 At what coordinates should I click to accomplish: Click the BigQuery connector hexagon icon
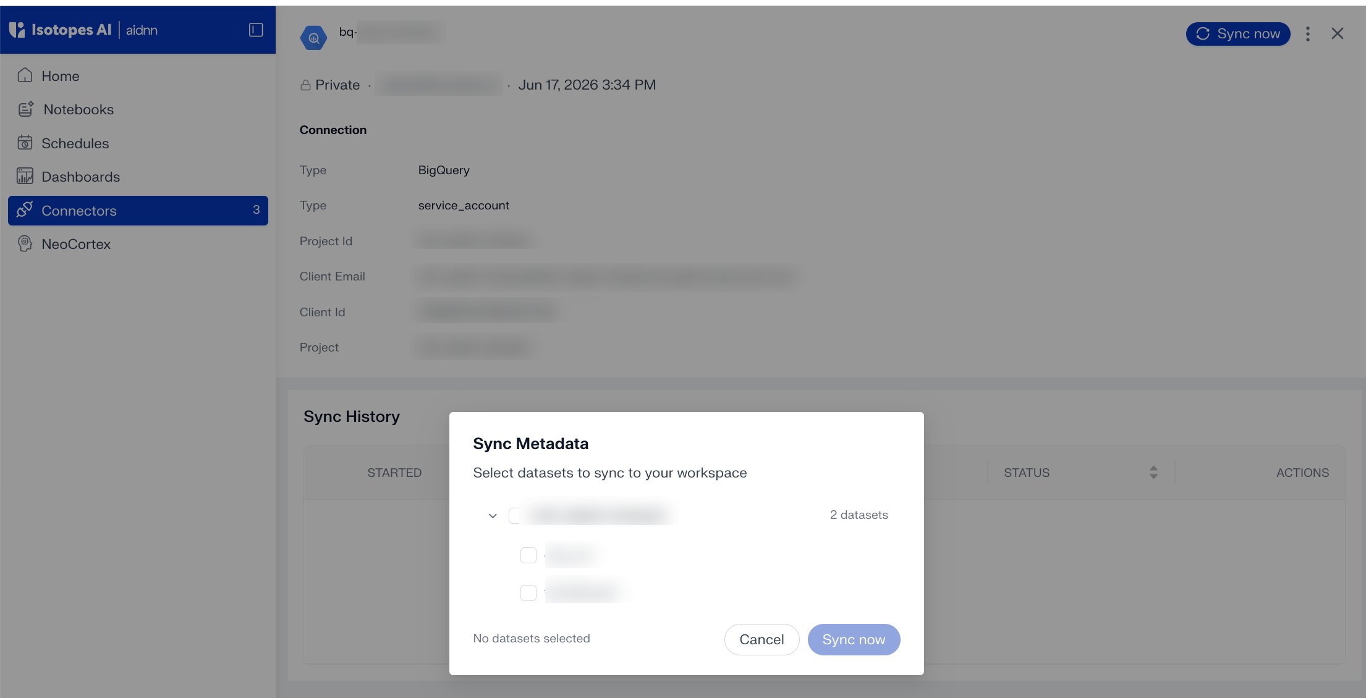(x=313, y=38)
